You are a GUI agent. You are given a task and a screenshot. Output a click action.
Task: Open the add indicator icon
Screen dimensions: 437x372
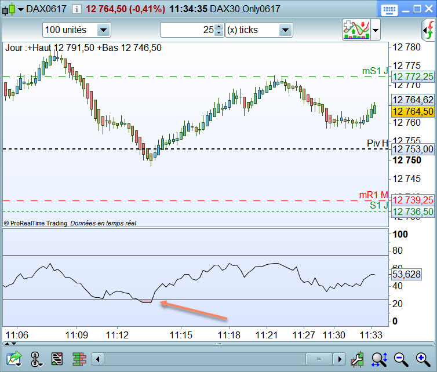tap(356, 30)
